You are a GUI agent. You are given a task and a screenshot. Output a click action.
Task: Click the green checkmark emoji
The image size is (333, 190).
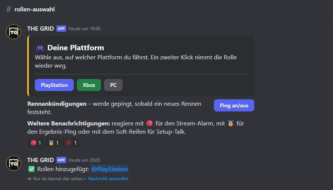[31, 169]
